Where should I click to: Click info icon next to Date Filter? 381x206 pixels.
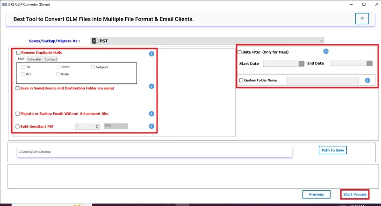click(326, 51)
